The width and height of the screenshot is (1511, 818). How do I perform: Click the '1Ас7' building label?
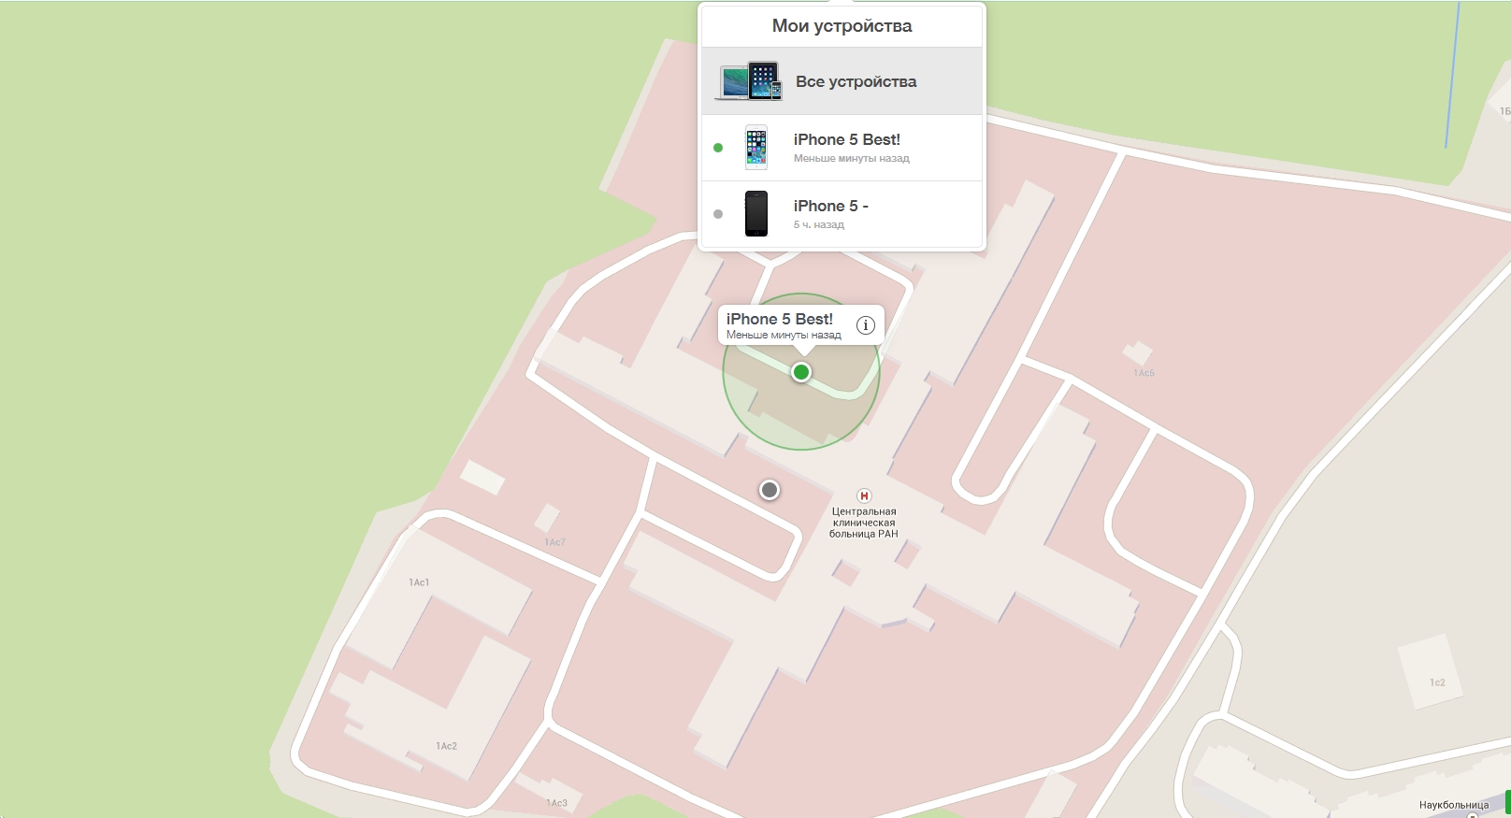pyautogui.click(x=555, y=542)
